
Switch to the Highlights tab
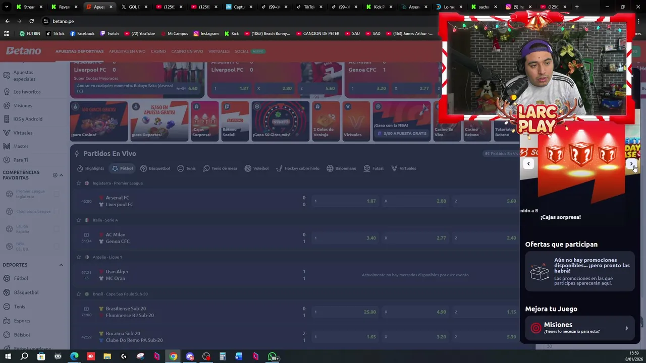(x=91, y=168)
